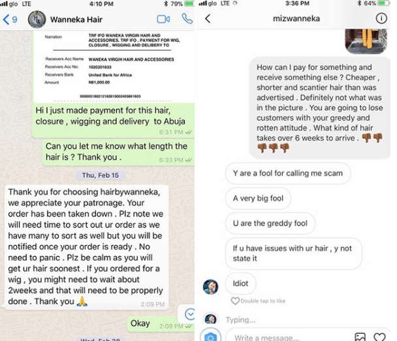397x341 pixels.
Task: Go back from mizwanneka chat
Action: (208, 18)
